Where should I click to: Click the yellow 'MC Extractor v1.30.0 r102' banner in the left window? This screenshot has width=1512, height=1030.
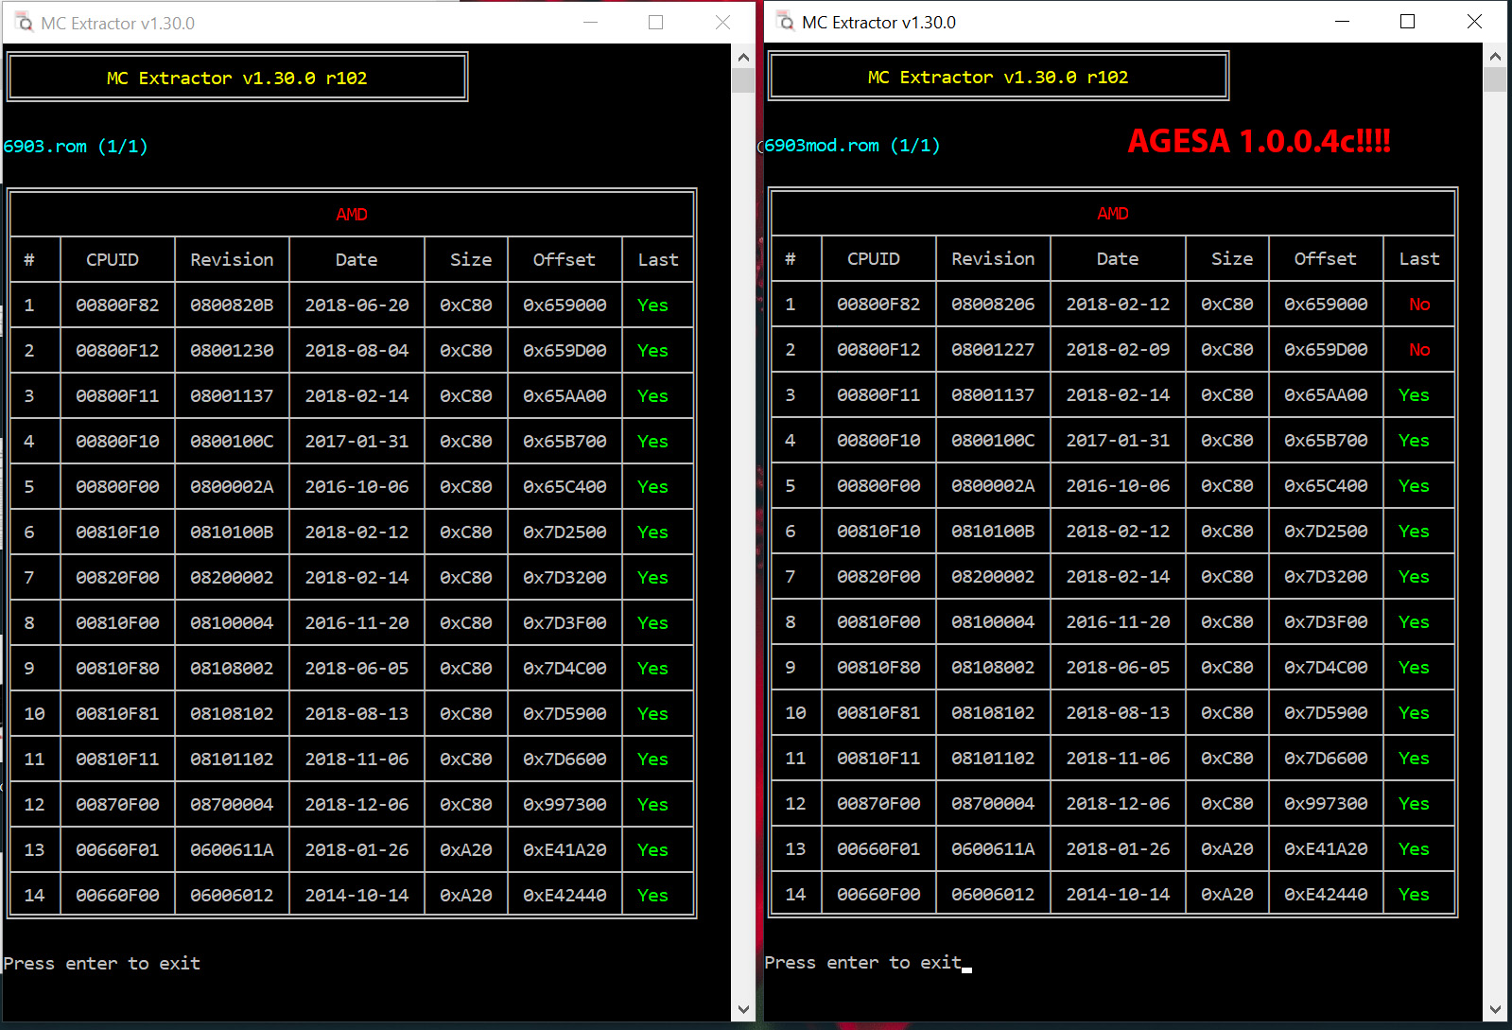237,79
